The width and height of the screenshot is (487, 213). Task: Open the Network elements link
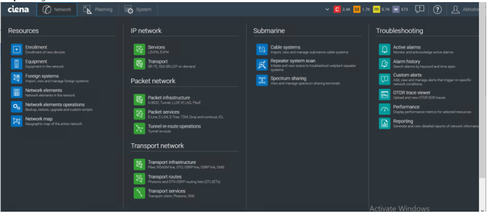[x=43, y=90]
